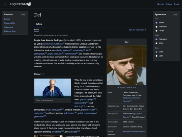Screen dimensions: 182x137
Task: Open the marketing link
Action: (38, 113)
